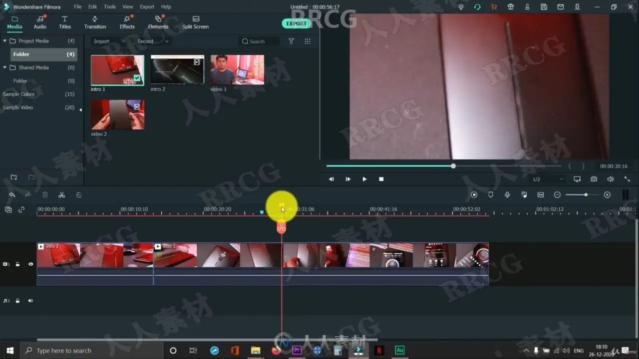Open the media filter funnel dropdown

[x=291, y=41]
